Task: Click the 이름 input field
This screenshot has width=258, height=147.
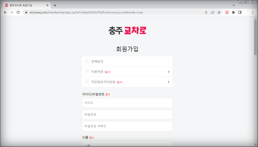Action: coord(127,144)
